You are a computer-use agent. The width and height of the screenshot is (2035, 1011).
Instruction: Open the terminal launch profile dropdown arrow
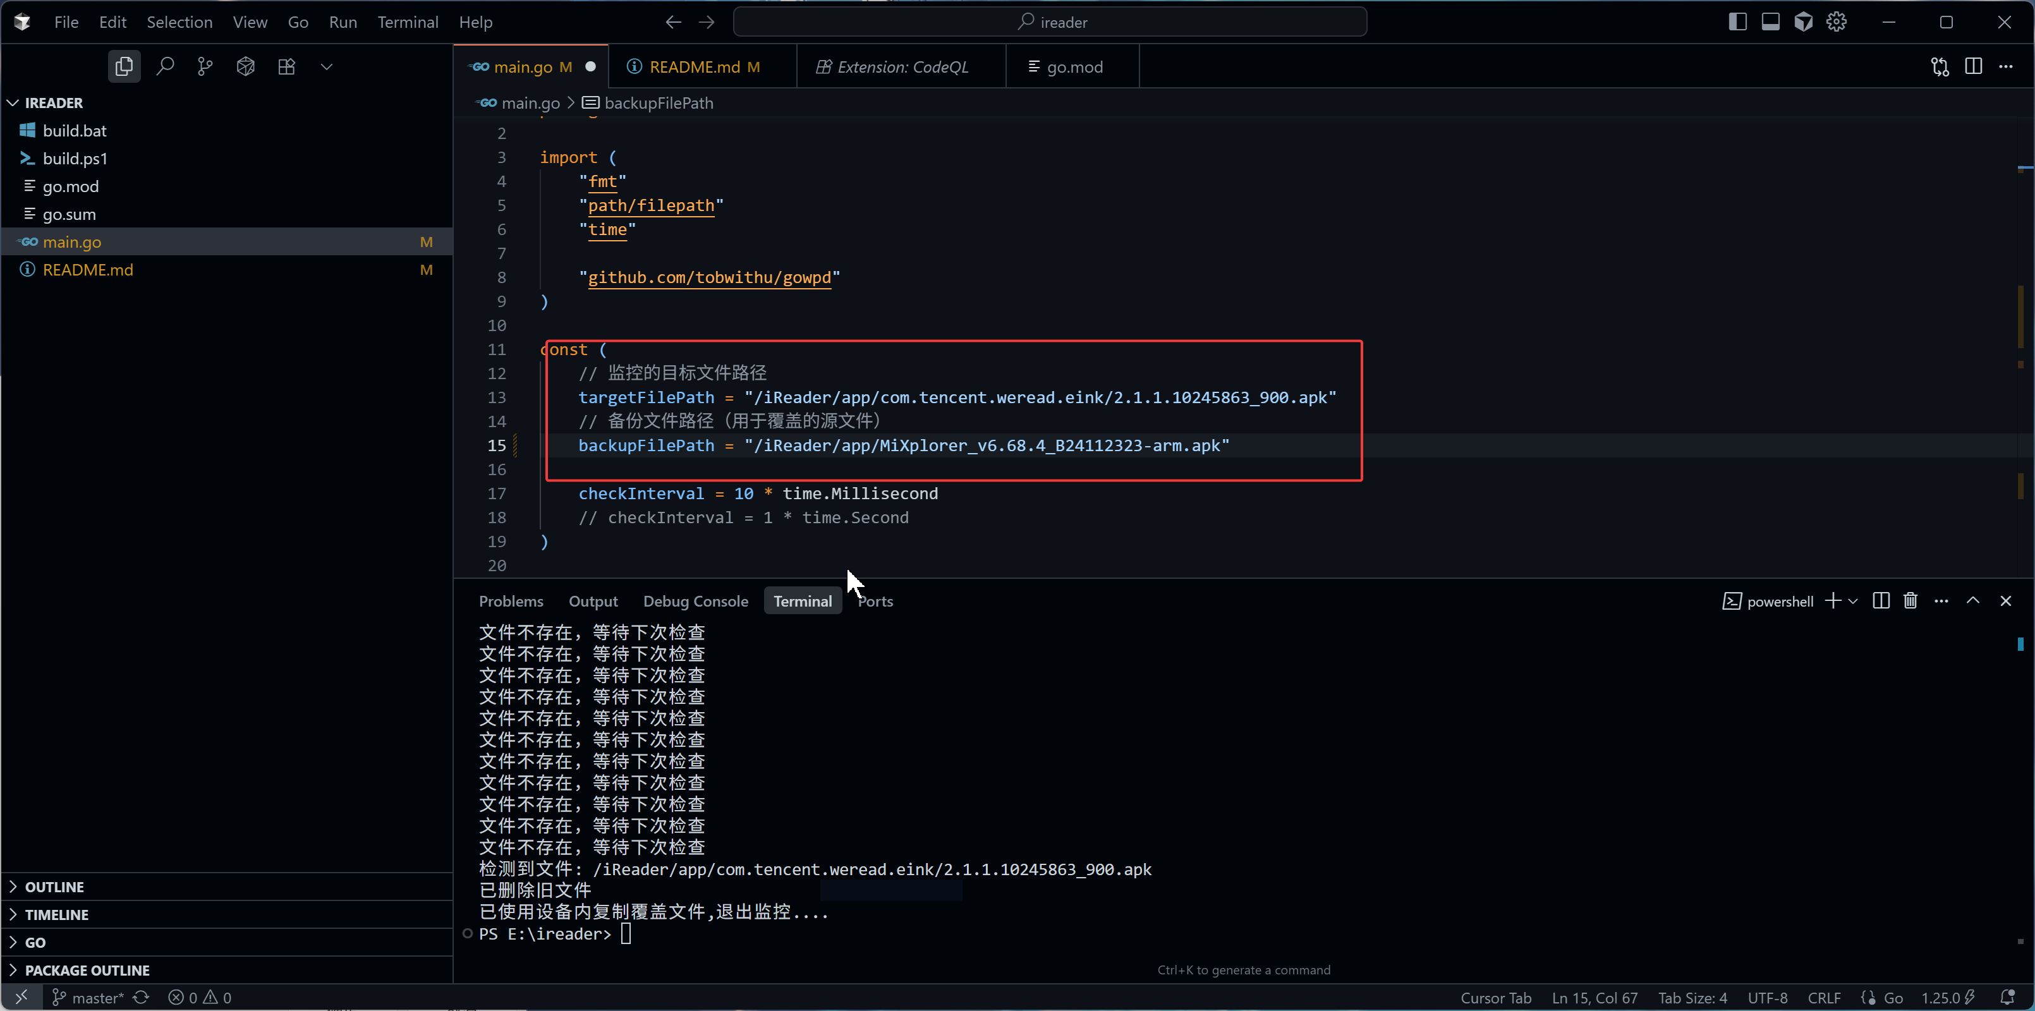point(1852,601)
